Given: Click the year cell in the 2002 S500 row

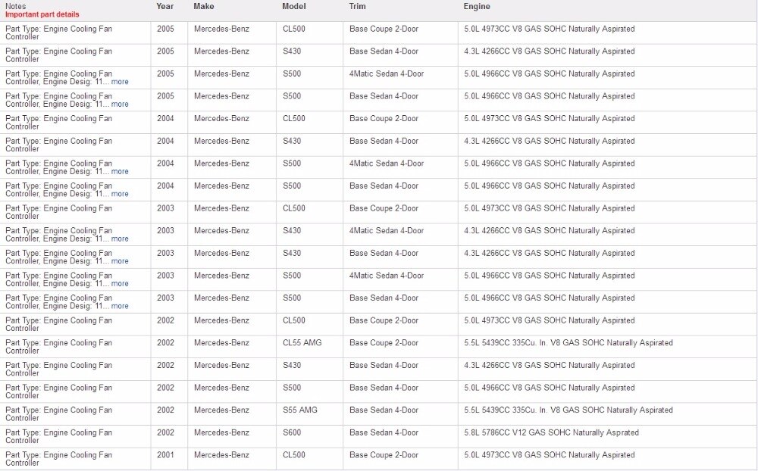Looking at the screenshot, I should [165, 388].
